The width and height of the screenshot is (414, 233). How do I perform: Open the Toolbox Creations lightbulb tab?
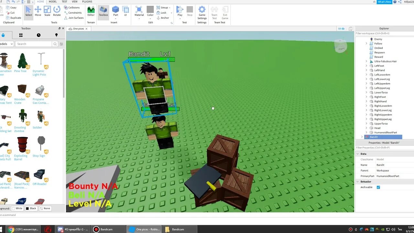[56, 35]
